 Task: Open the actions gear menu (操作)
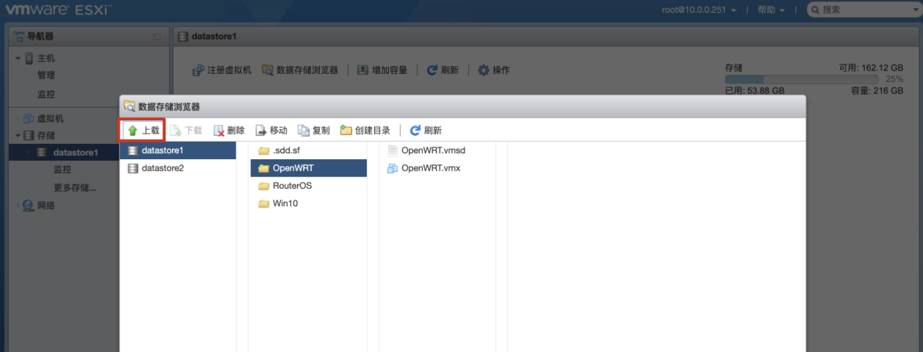pyautogui.click(x=493, y=70)
